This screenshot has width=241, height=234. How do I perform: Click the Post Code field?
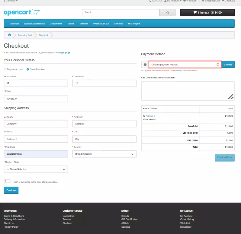coord(36,154)
